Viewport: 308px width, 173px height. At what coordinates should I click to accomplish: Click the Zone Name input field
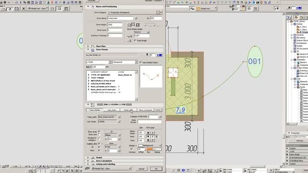coord(120,18)
